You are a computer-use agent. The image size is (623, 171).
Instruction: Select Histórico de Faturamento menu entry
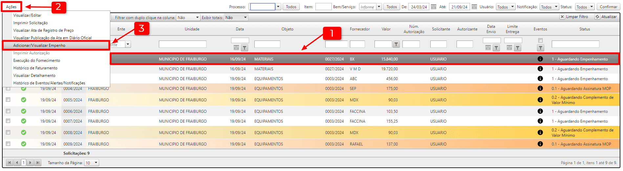tap(35, 68)
